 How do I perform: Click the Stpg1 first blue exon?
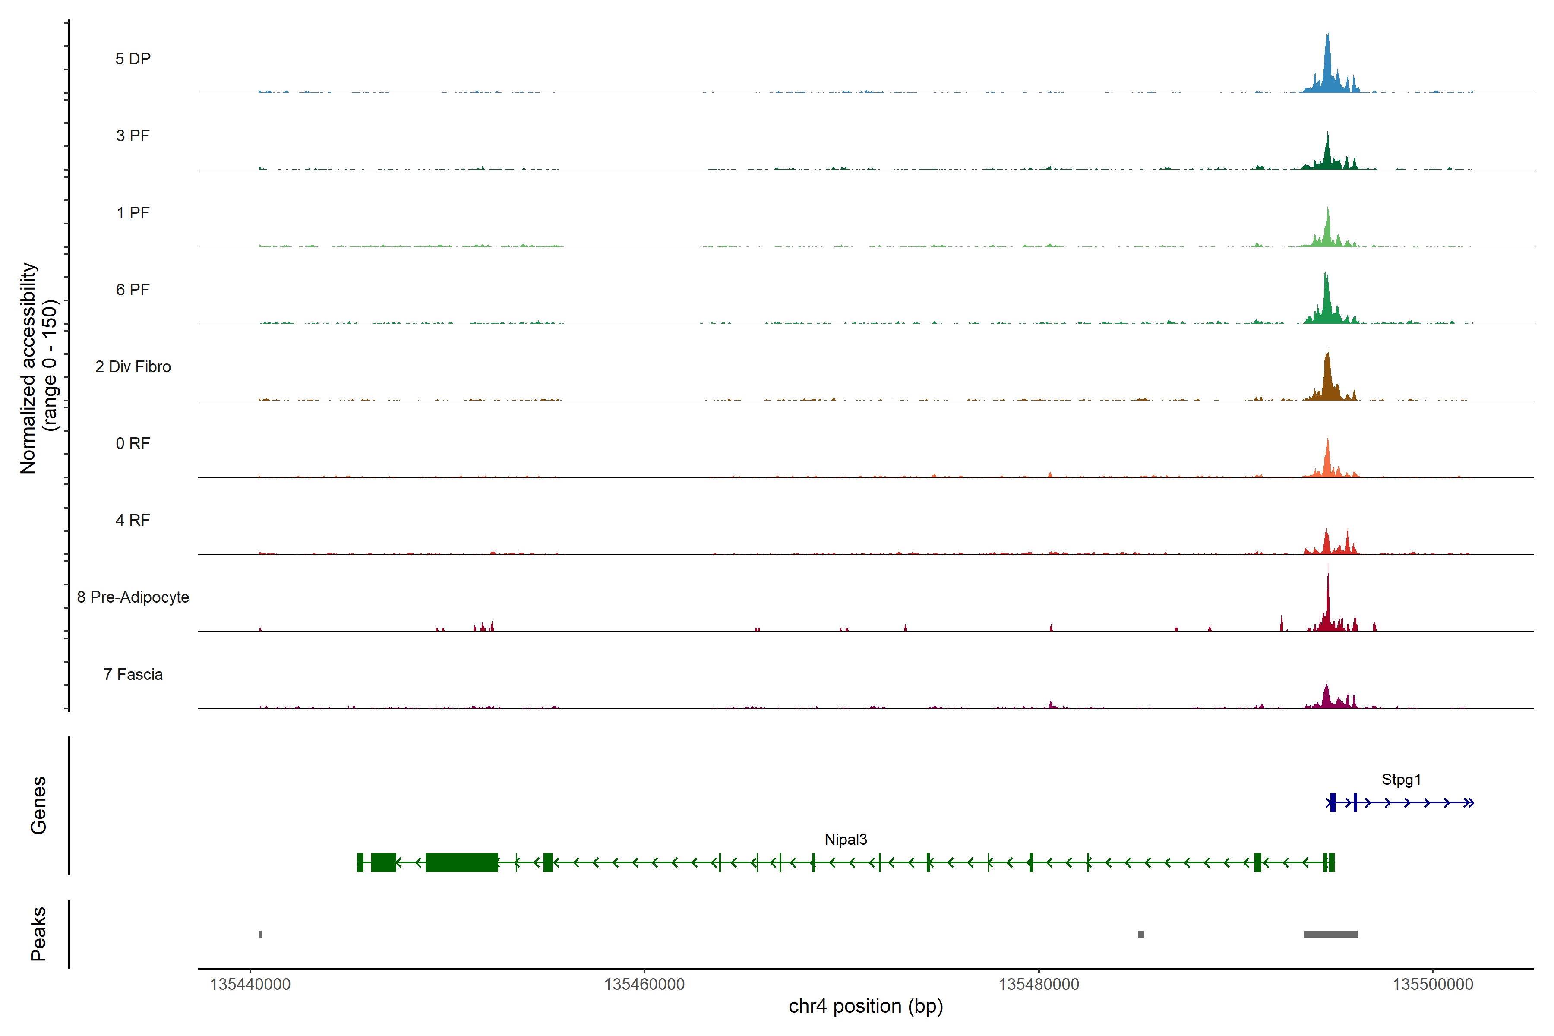pyautogui.click(x=1333, y=803)
